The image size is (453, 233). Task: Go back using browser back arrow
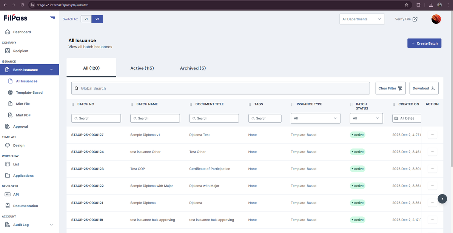[5, 5]
